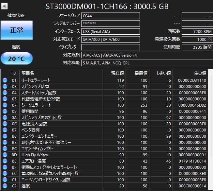Click the status orb for コマンドタイムアウト row
This screenshot has width=213, height=191.
pos(5,149)
